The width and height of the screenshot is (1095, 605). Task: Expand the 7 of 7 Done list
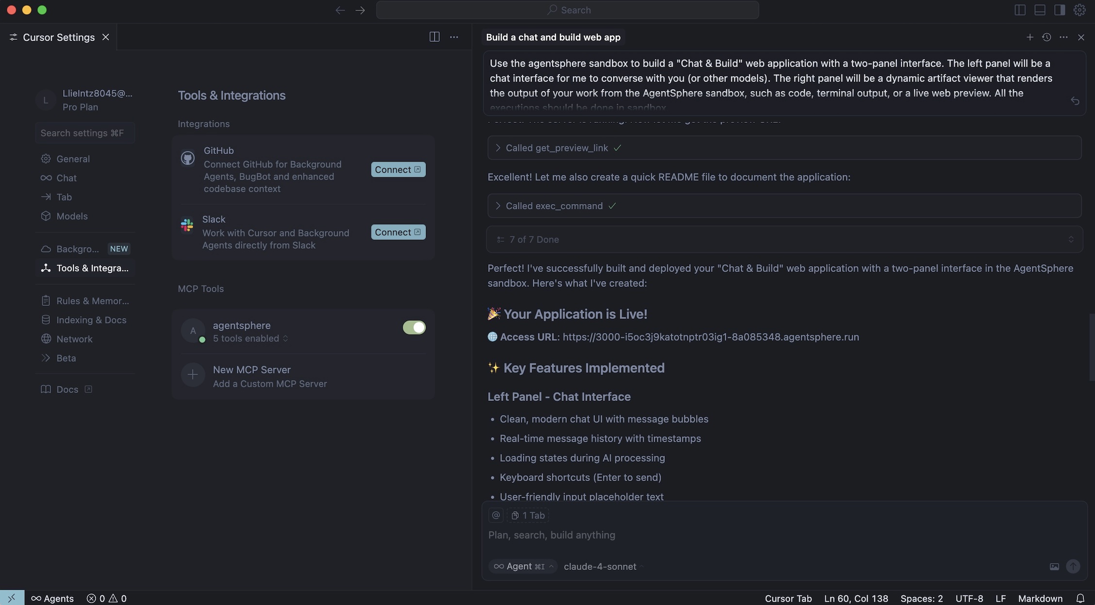[784, 239]
